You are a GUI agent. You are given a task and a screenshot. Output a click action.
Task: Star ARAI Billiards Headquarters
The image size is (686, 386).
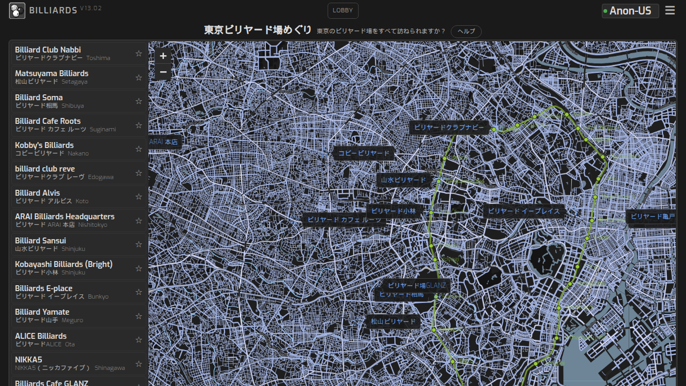tap(139, 220)
